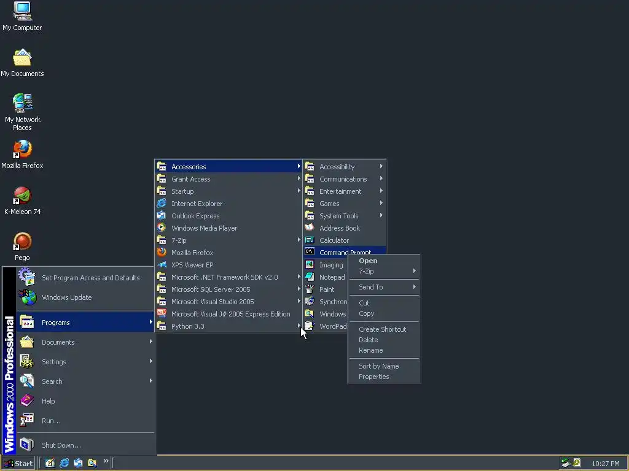Click the Windows Media Player icon
Image resolution: width=629 pixels, height=471 pixels.
162,228
